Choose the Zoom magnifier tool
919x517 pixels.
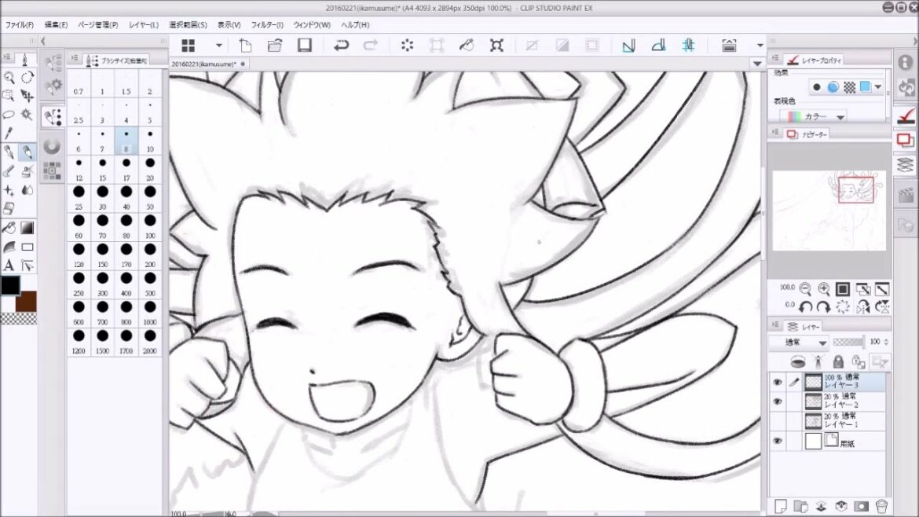click(x=9, y=77)
